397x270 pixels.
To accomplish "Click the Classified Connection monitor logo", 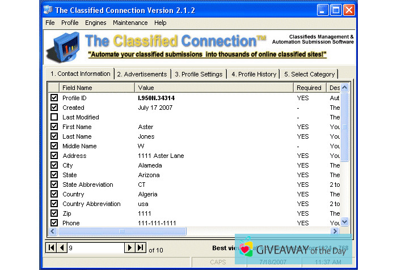I will (x=64, y=48).
